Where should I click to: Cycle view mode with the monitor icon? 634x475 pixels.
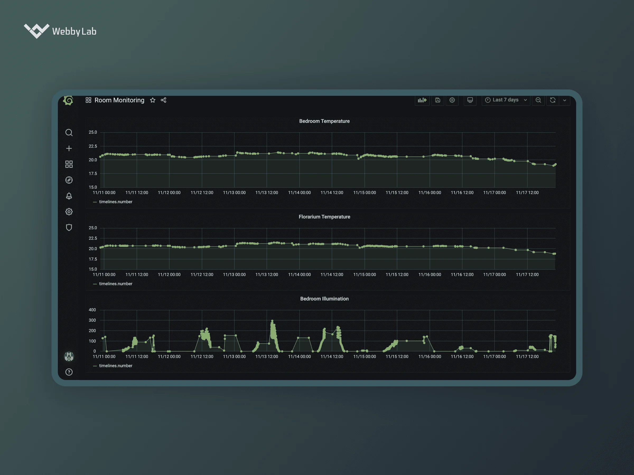[470, 100]
